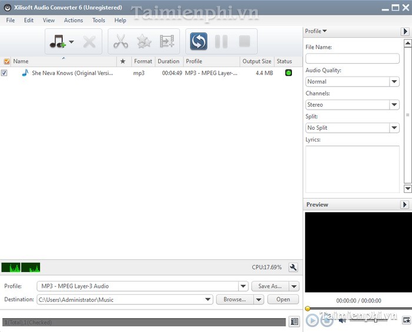Click the blue music note file icon
The height and width of the screenshot is (332, 412).
[x=25, y=73]
